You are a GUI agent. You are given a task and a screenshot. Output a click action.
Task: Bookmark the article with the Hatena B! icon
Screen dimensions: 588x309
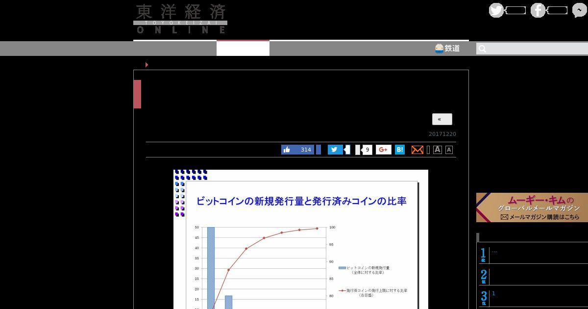[x=400, y=150]
